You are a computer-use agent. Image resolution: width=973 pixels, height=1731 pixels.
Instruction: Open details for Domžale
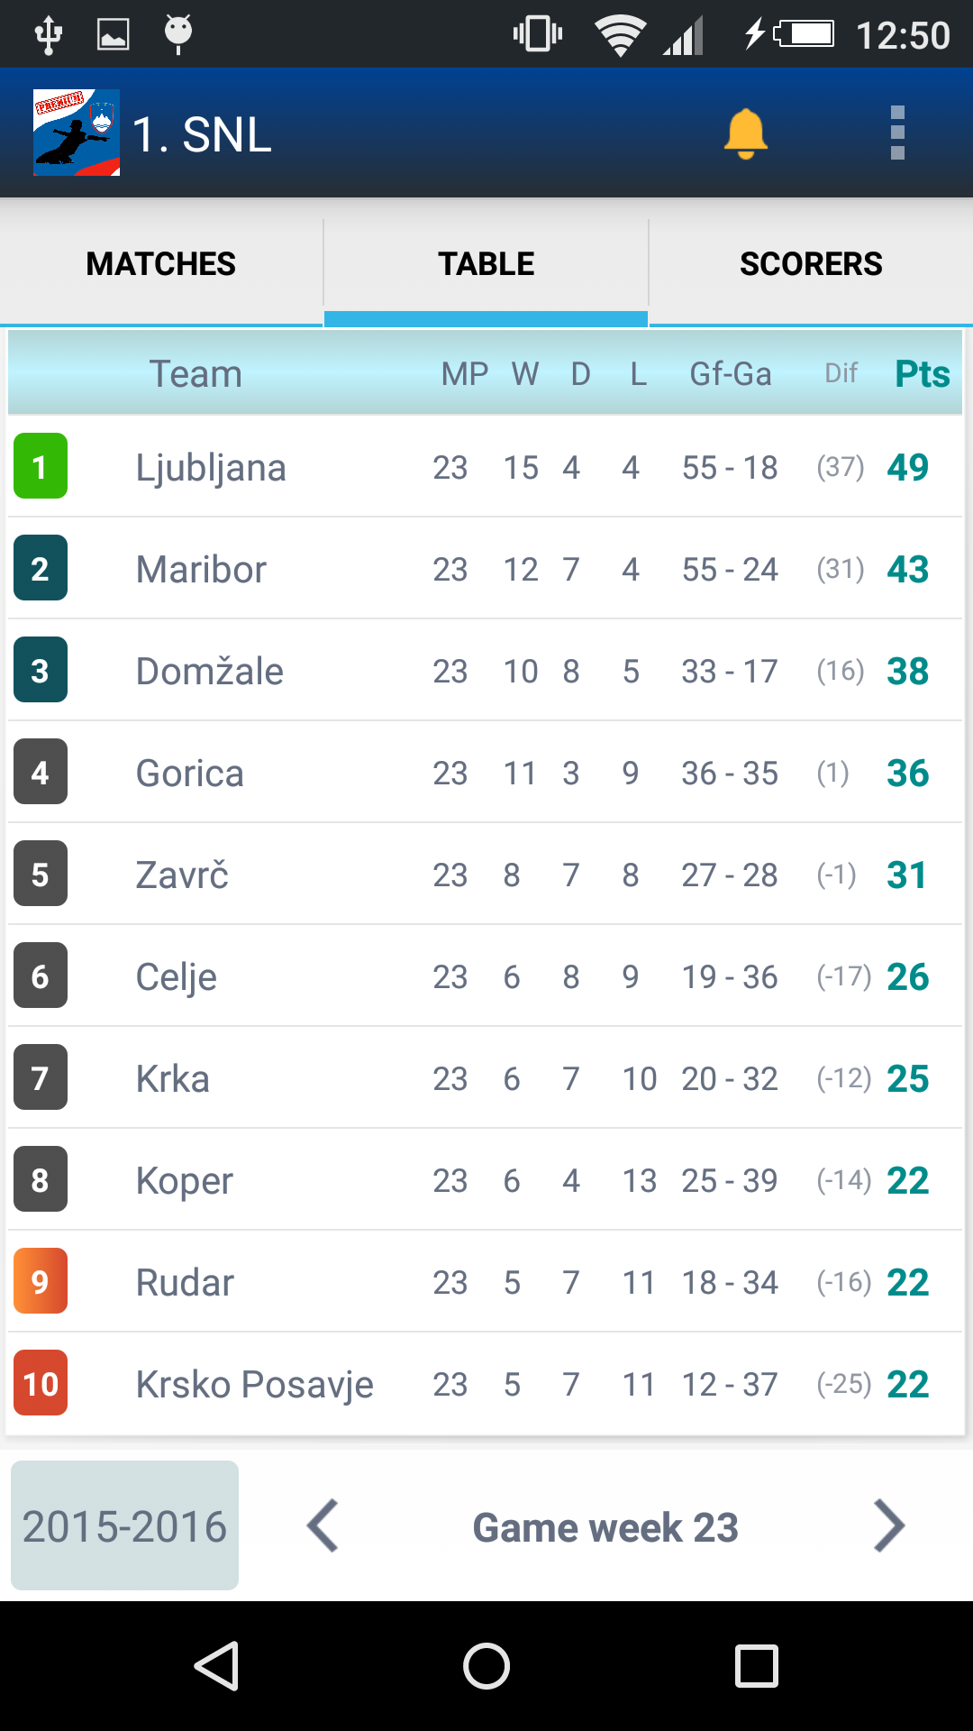tap(486, 670)
